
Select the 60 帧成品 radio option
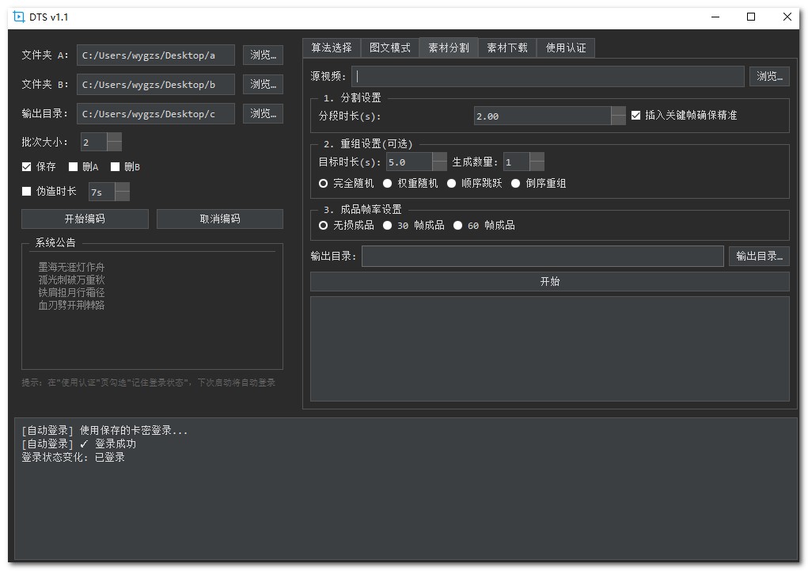(x=457, y=225)
